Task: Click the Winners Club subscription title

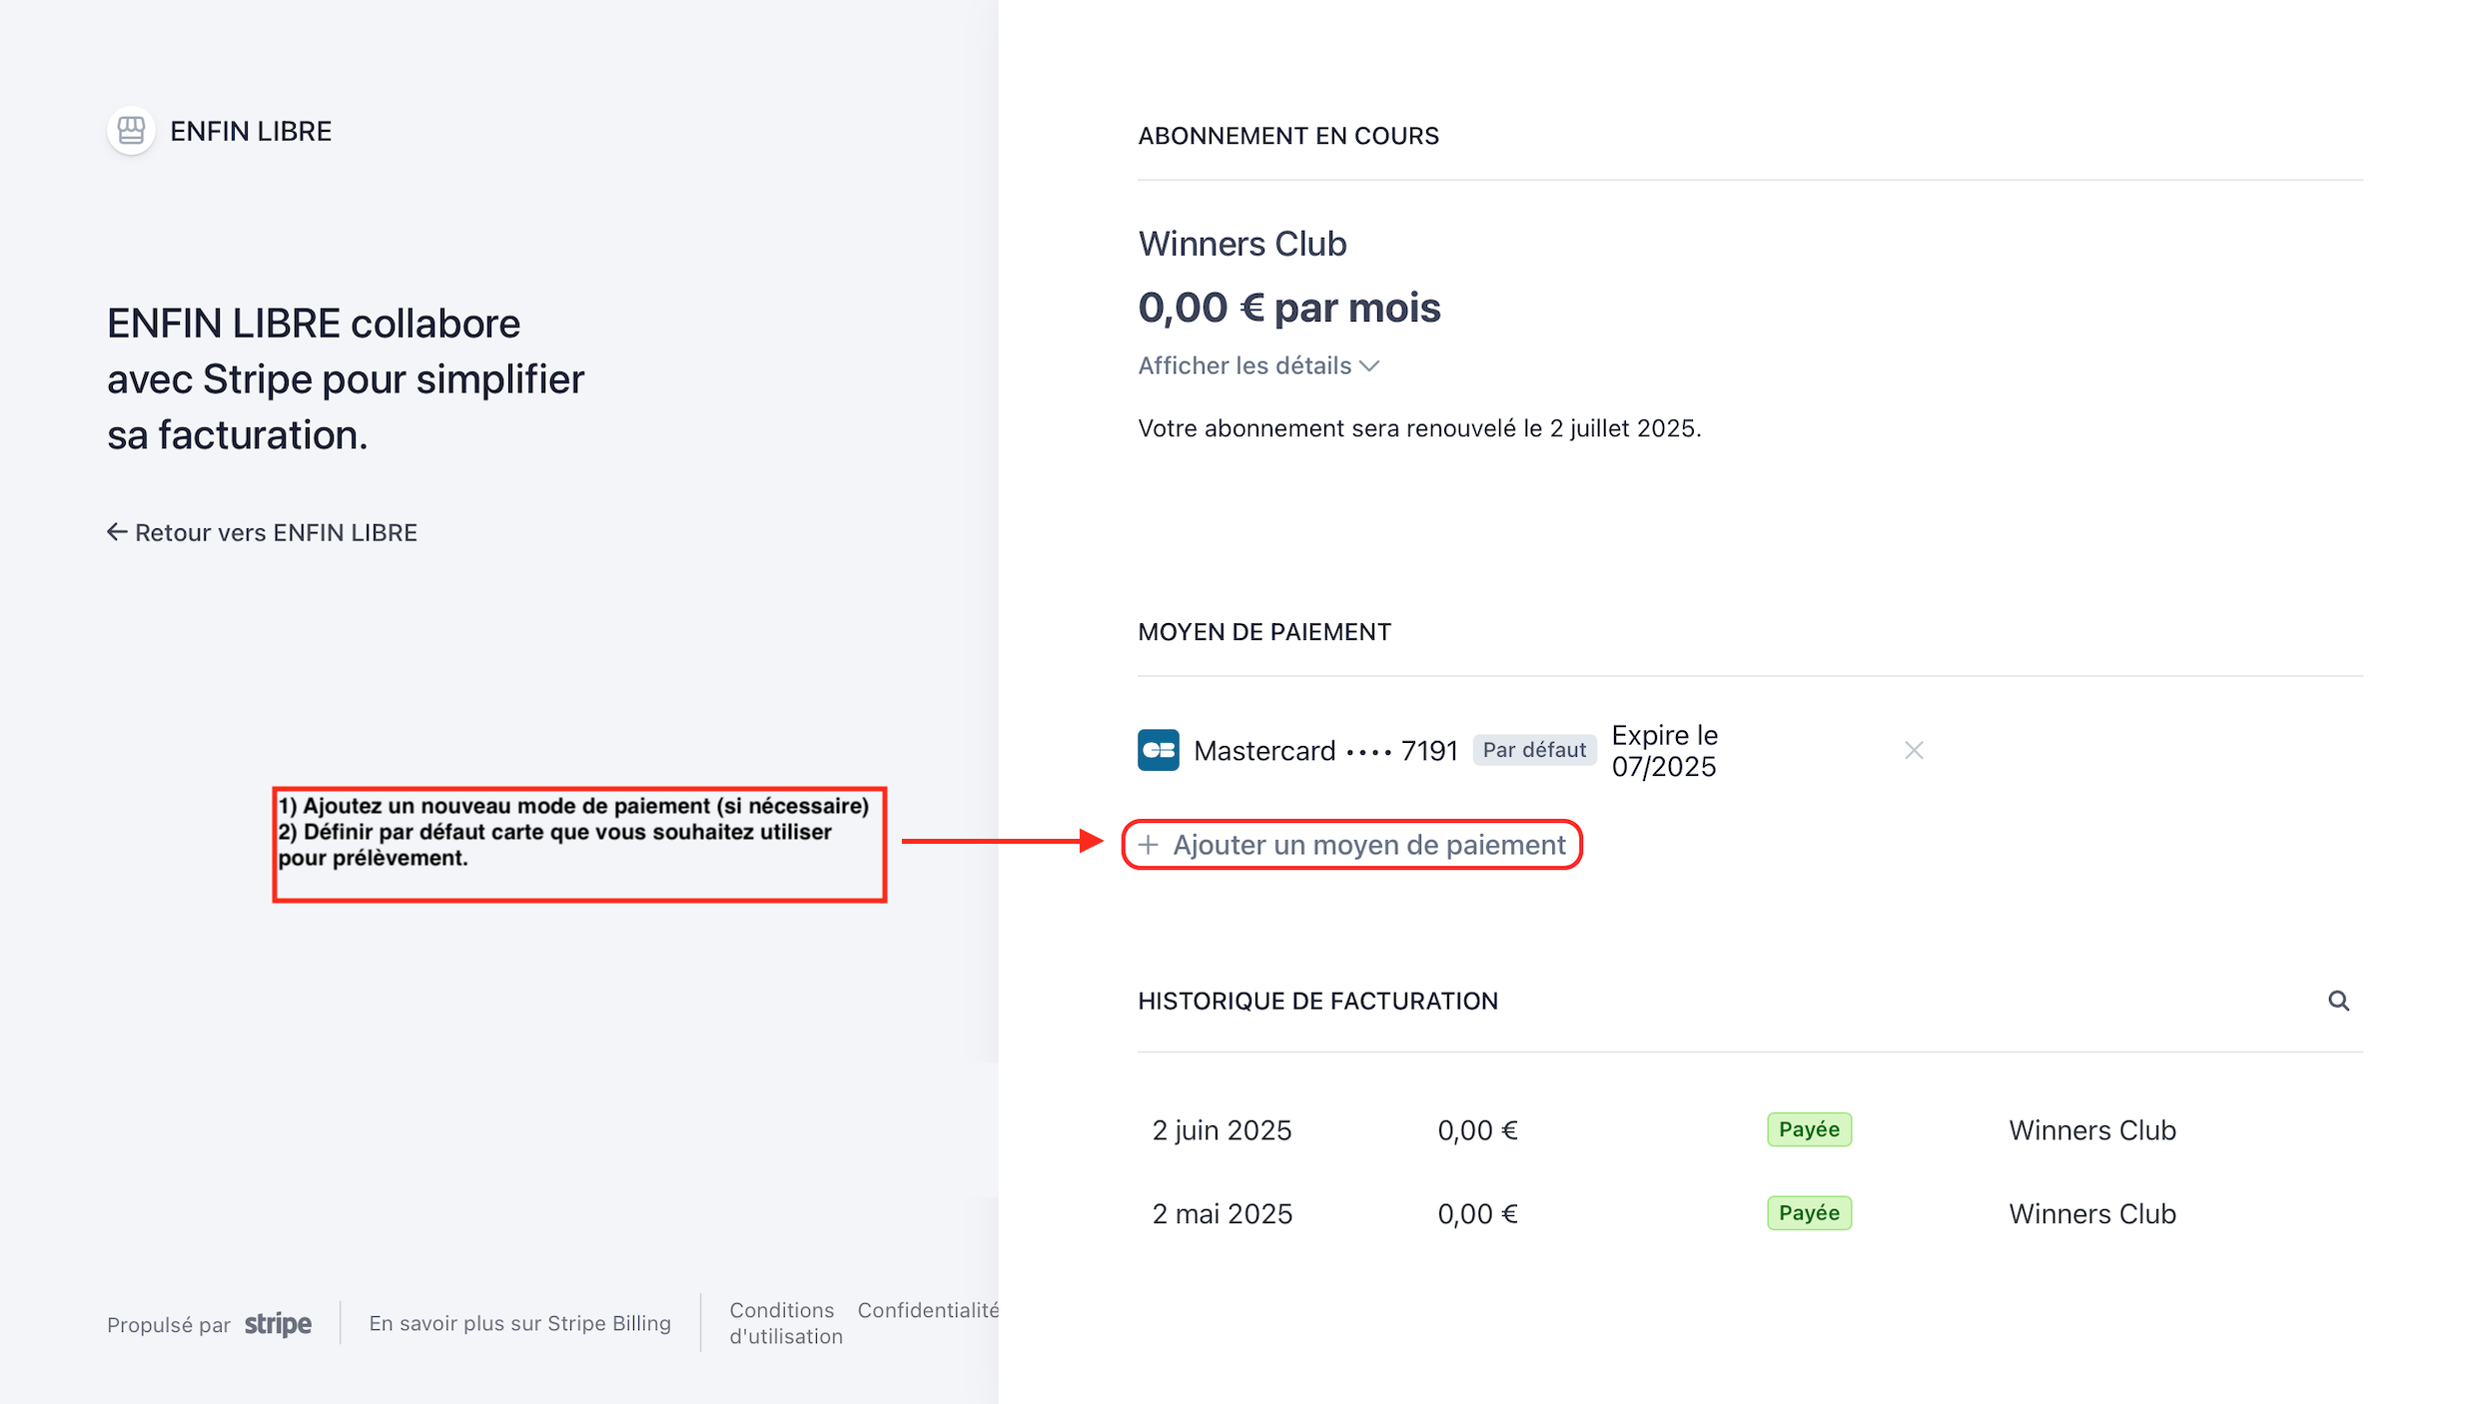Action: click(x=1242, y=244)
